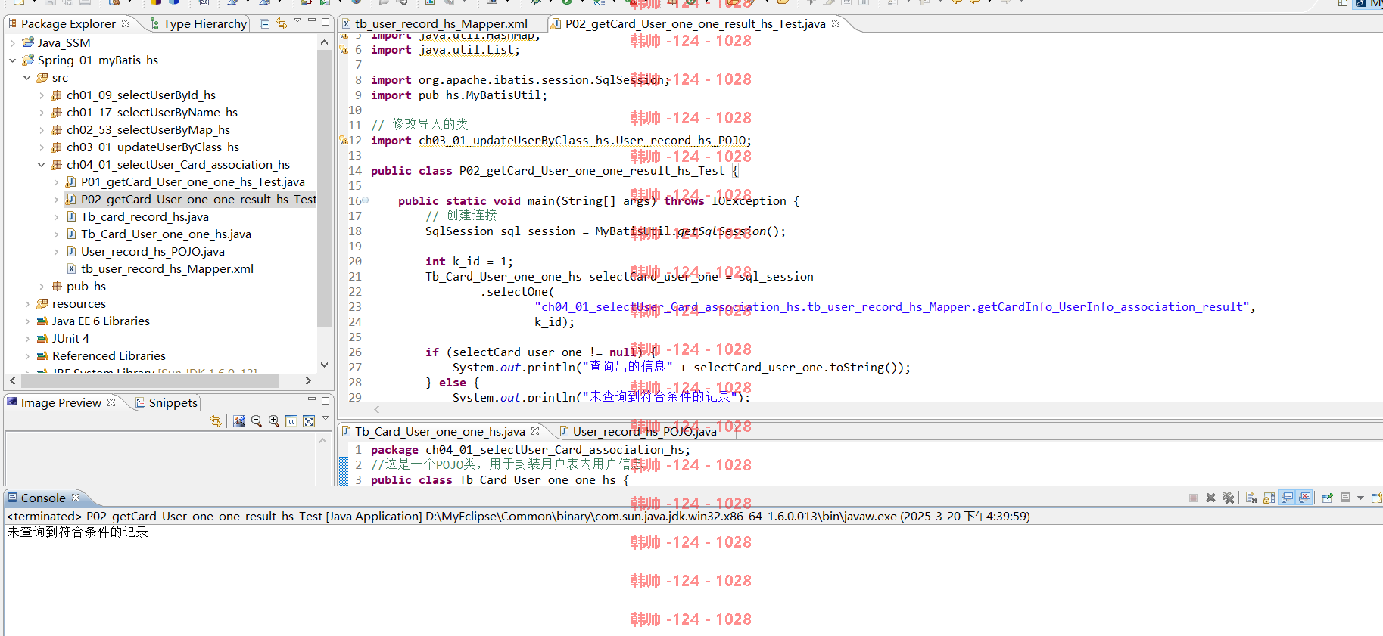Collapse all in Package Explorer

[264, 23]
